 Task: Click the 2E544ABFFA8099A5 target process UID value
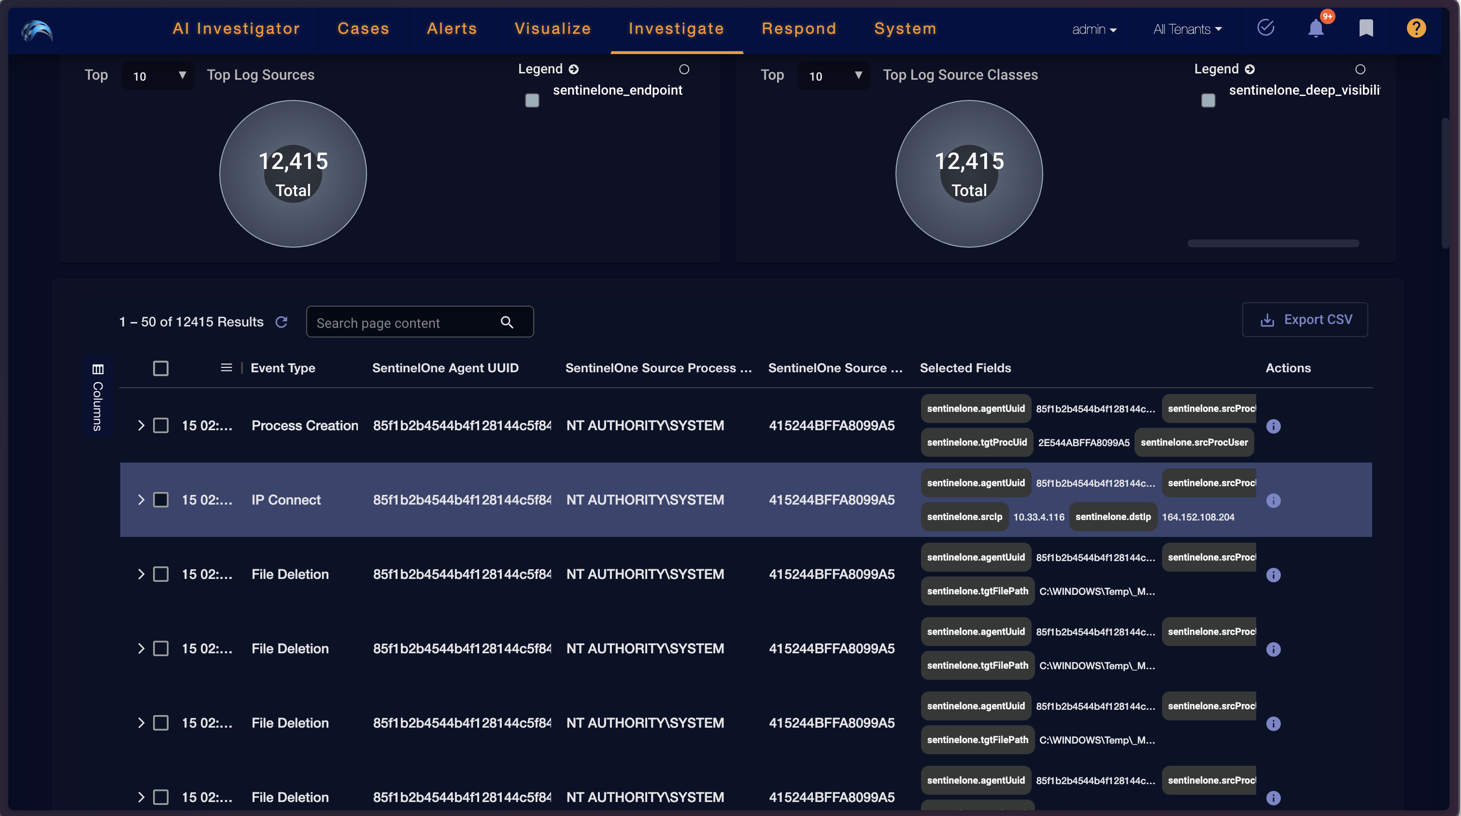click(1083, 443)
